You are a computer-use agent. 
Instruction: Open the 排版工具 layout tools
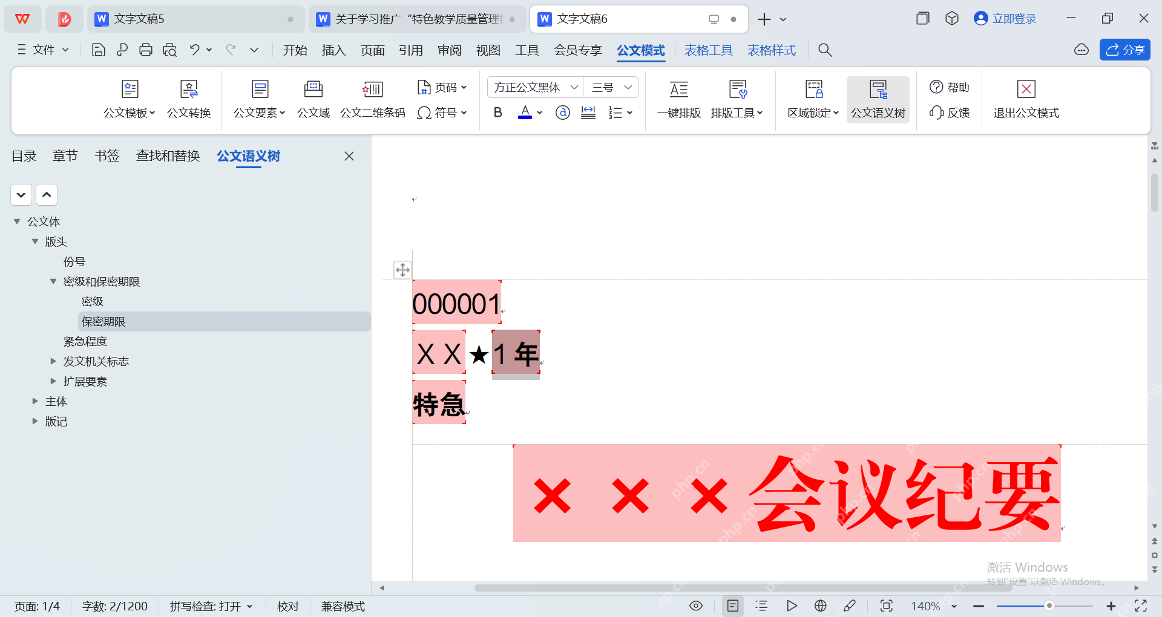coord(737,100)
